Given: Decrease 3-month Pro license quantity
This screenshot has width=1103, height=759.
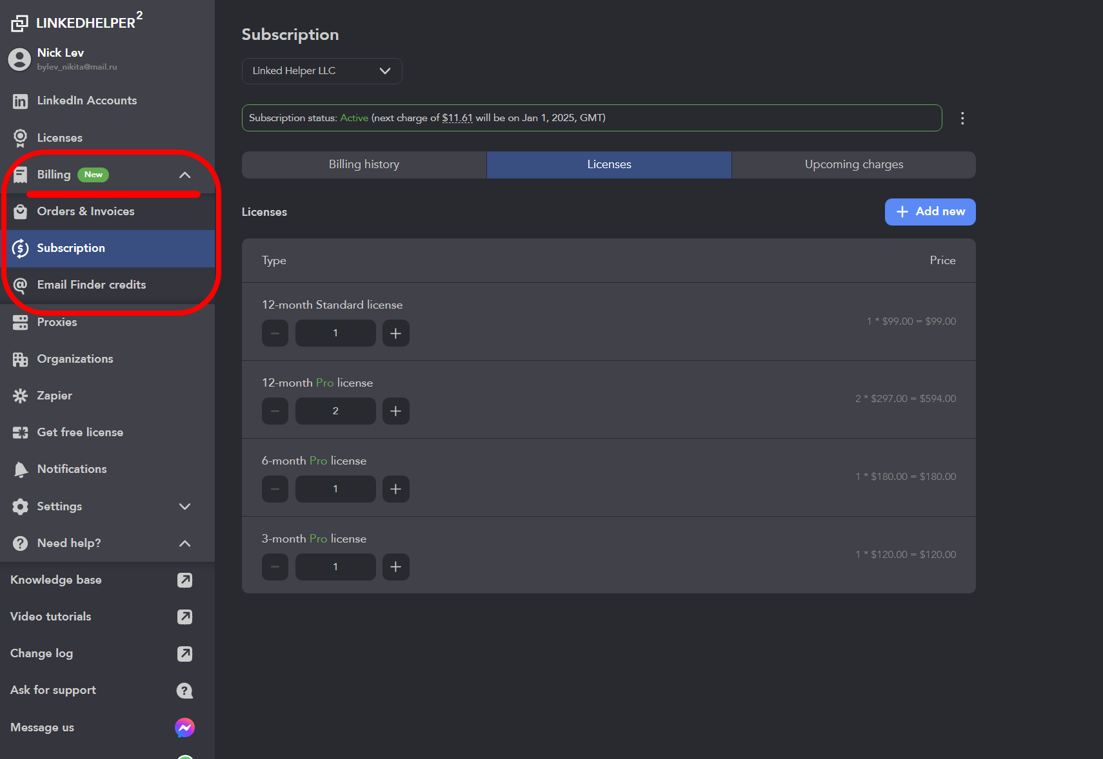Looking at the screenshot, I should click(275, 567).
